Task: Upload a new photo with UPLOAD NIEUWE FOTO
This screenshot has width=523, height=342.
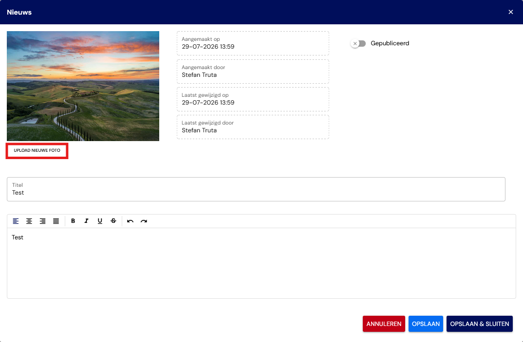Action: tap(37, 151)
